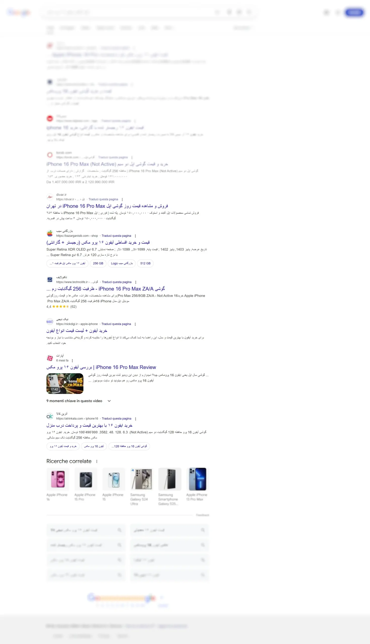Open the three-dot menu beside bazarganisib.com result
The width and height of the screenshot is (370, 644).
(135, 236)
